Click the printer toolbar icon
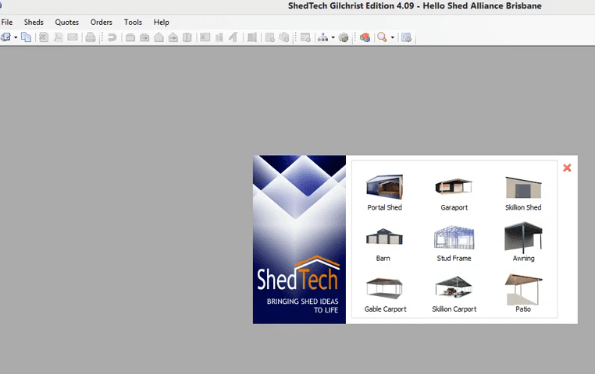The height and width of the screenshot is (374, 595). coord(91,37)
